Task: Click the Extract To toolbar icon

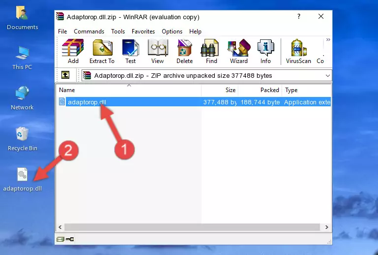Action: 102,51
